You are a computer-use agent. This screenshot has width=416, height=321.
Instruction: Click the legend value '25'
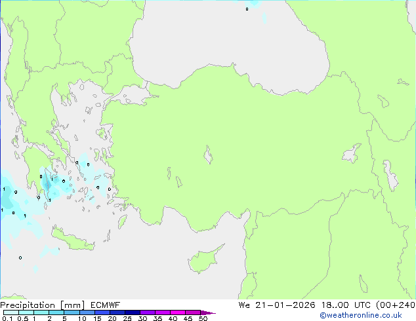tap(127, 318)
